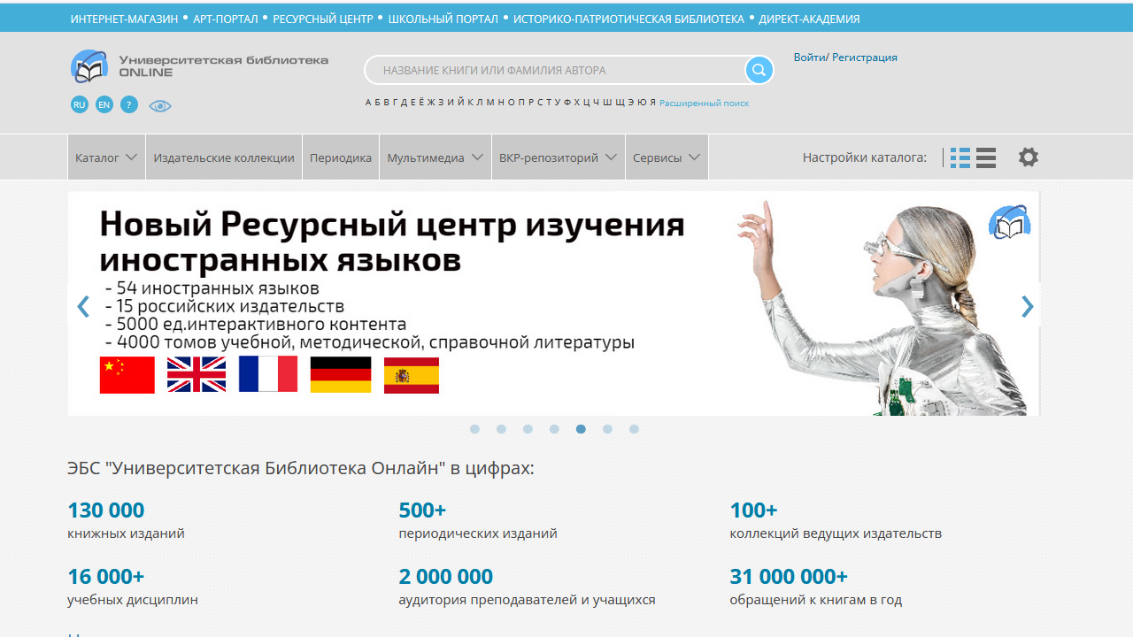Expand the Мультимедиа menu
Image resolution: width=1133 pixels, height=637 pixels.
pyautogui.click(x=434, y=157)
